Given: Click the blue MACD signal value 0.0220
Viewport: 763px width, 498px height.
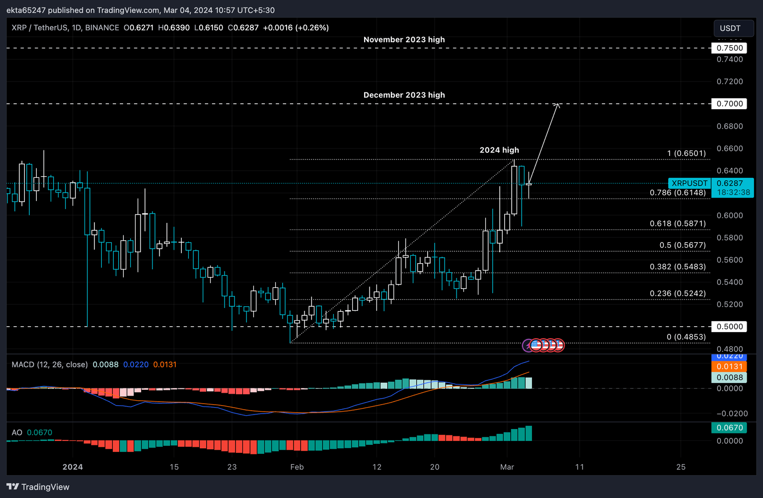Looking at the screenshot, I should 136,364.
